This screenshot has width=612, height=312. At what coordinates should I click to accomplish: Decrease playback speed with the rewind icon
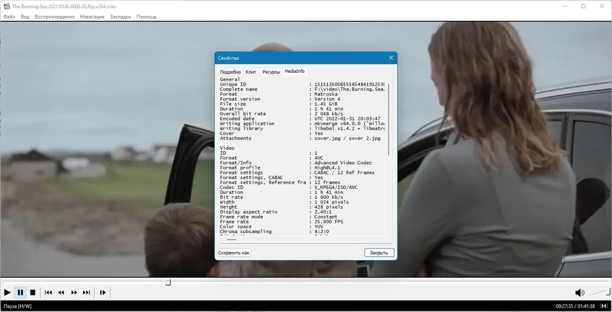pos(61,292)
